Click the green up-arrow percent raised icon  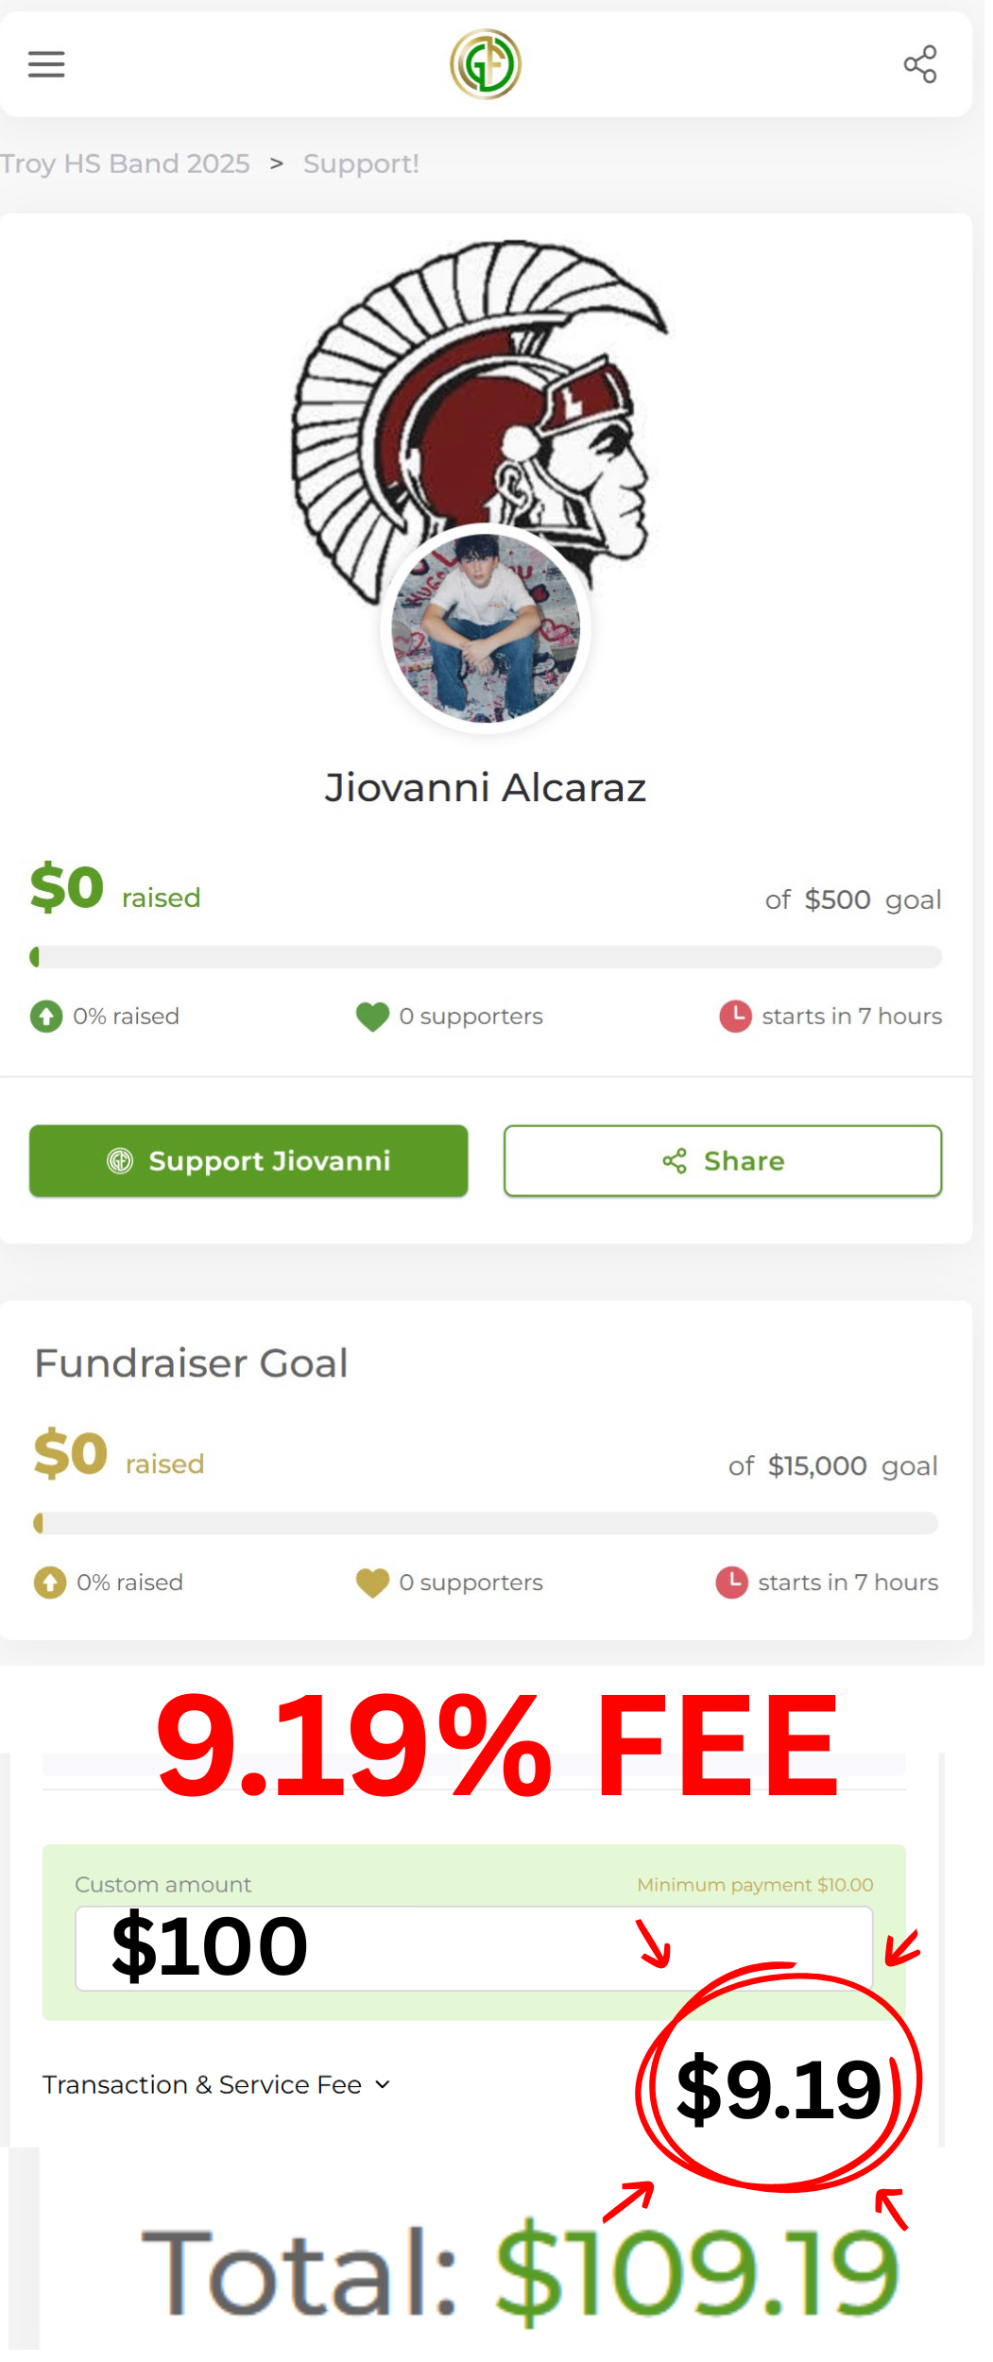click(x=46, y=1017)
